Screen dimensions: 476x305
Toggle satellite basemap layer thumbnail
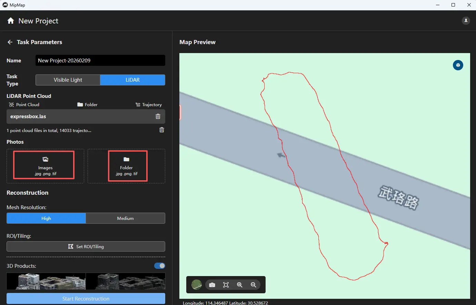point(197,285)
